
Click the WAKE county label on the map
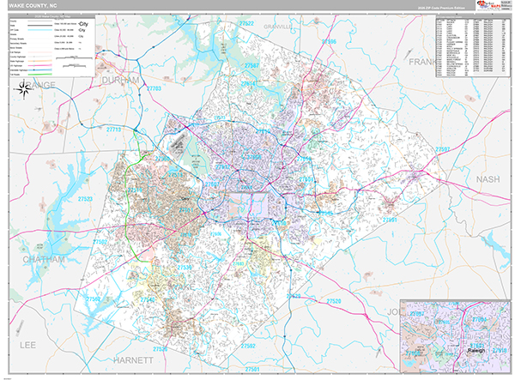pyautogui.click(x=183, y=287)
